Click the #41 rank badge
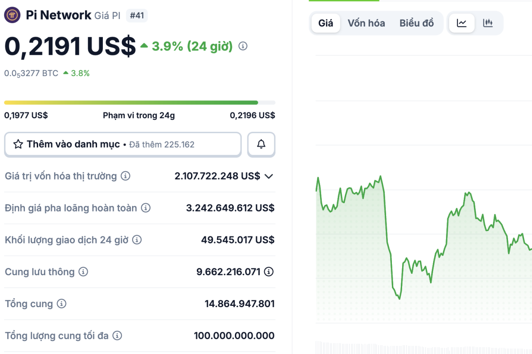This screenshot has width=532, height=354. (x=137, y=16)
